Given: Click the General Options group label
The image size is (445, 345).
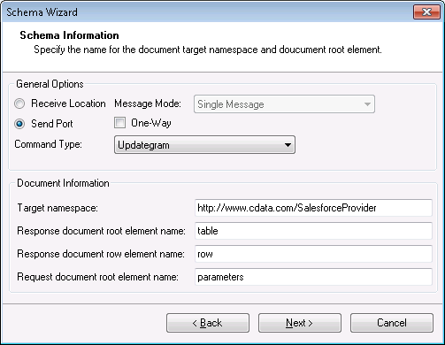Looking at the screenshot, I should (50, 84).
